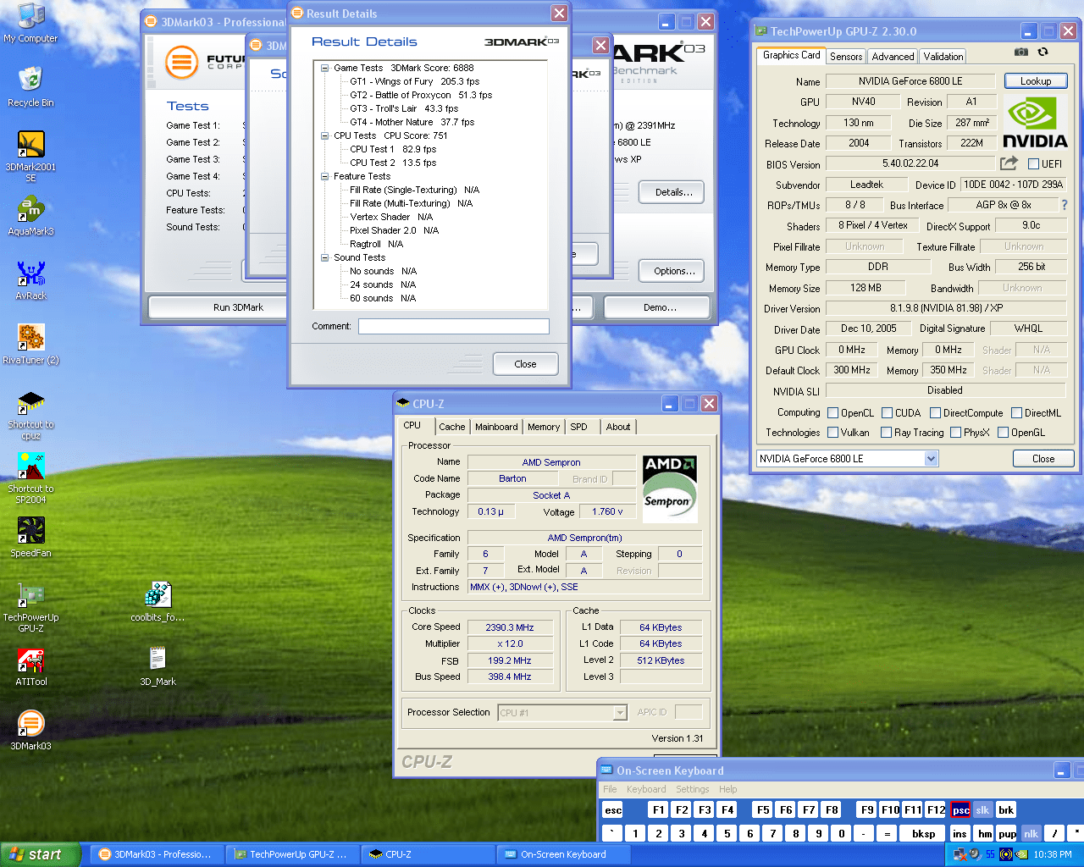Switch to Sensors tab in GPU-Z
Screen dimensions: 1084x867
click(846, 57)
